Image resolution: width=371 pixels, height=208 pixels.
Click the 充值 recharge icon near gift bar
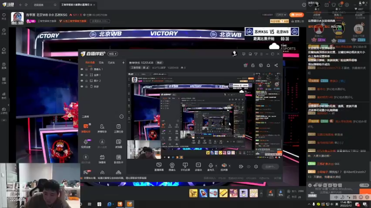pyautogui.click(x=270, y=193)
